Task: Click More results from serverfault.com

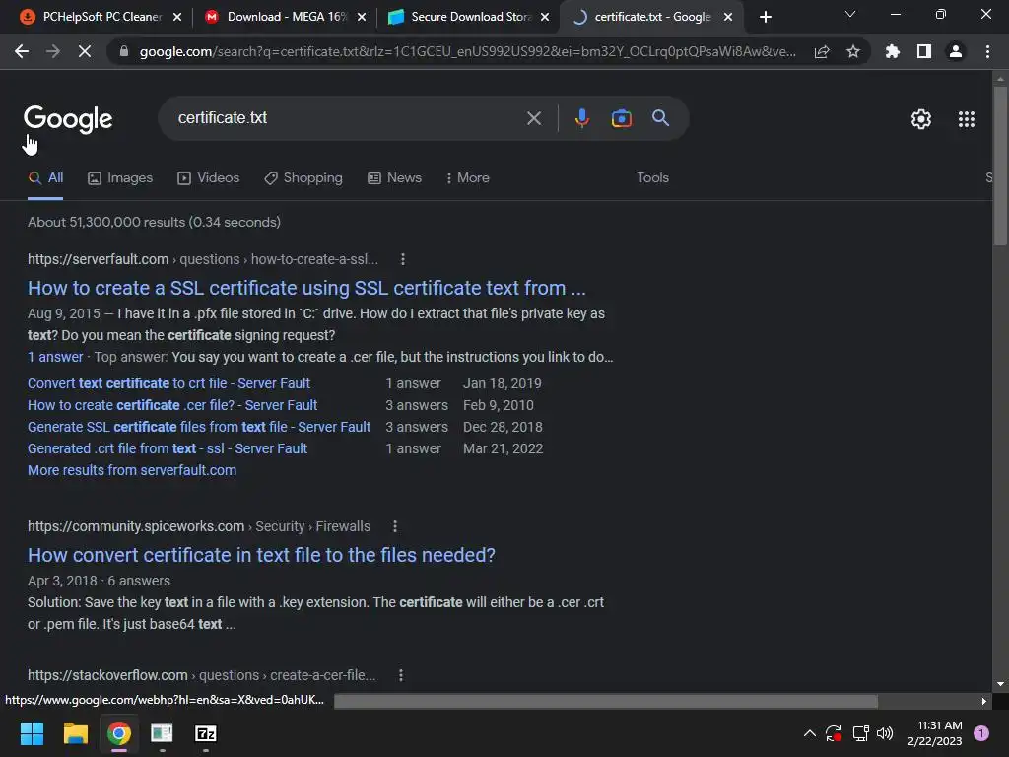Action: tap(132, 470)
